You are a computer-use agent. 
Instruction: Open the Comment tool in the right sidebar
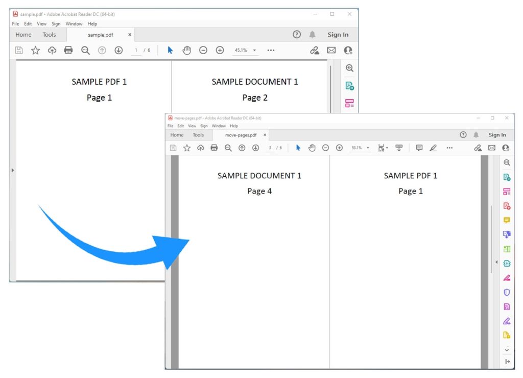point(507,220)
